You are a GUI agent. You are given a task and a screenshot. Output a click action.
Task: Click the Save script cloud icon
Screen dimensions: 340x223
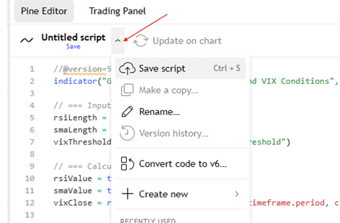(x=126, y=69)
